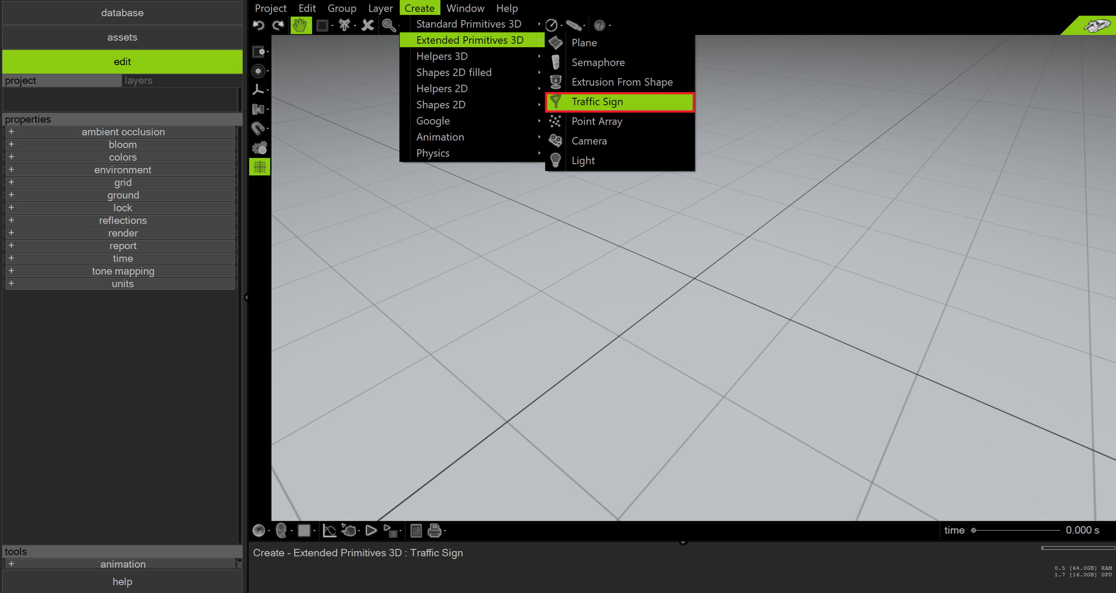Select the hand pan tool
Image resolution: width=1116 pixels, height=593 pixels.
pyautogui.click(x=300, y=25)
